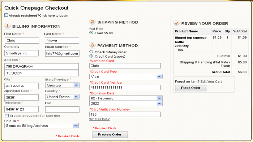Enable Create an account for later use
Image resolution: width=253 pixels, height=142 pixels.
click(x=7, y=115)
